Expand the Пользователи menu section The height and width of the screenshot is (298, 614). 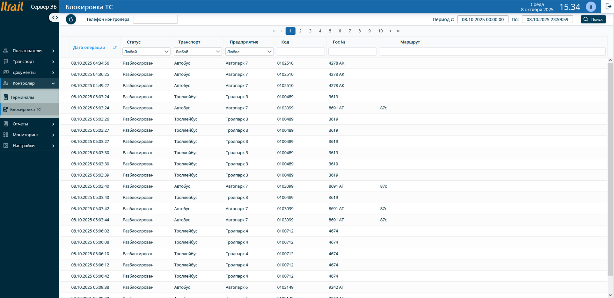coord(29,51)
